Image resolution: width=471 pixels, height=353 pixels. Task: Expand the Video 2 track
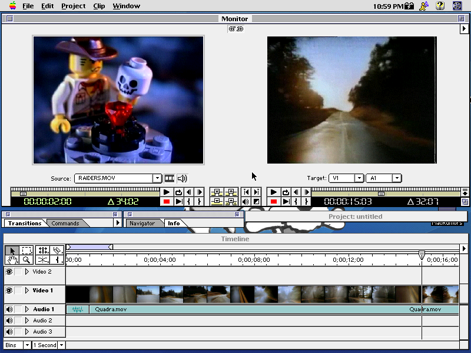[27, 272]
